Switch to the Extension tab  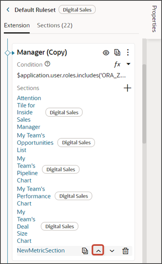pos(17,25)
